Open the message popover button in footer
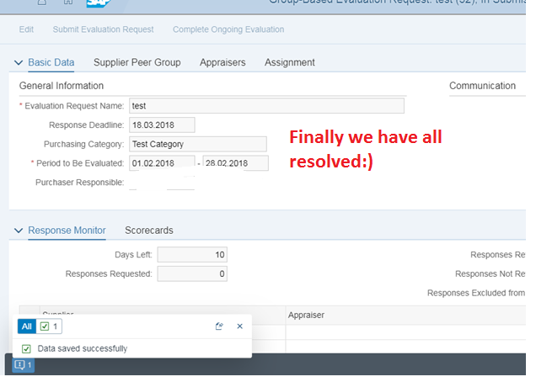Screen dimensions: 536x382 [x=22, y=365]
